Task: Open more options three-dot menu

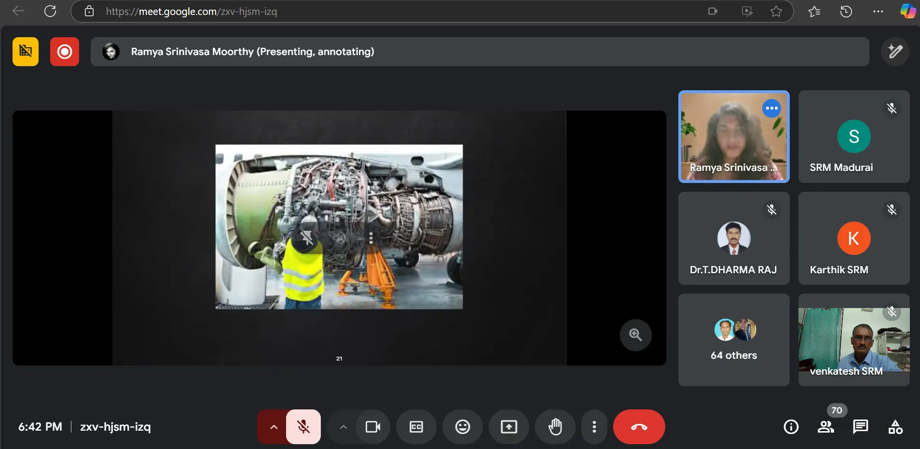Action: point(594,427)
